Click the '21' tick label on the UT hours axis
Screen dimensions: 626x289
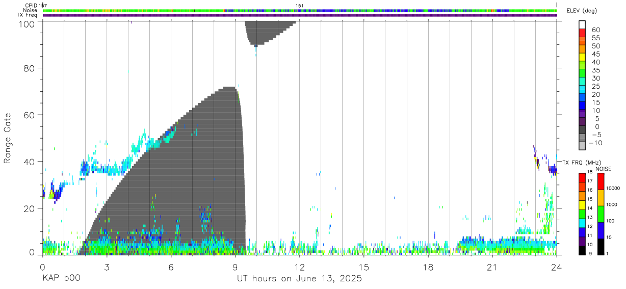click(492, 267)
